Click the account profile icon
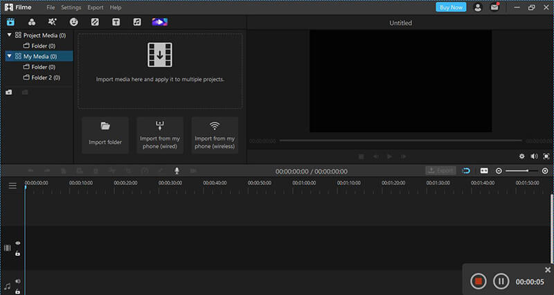The image size is (554, 295). pos(478,8)
